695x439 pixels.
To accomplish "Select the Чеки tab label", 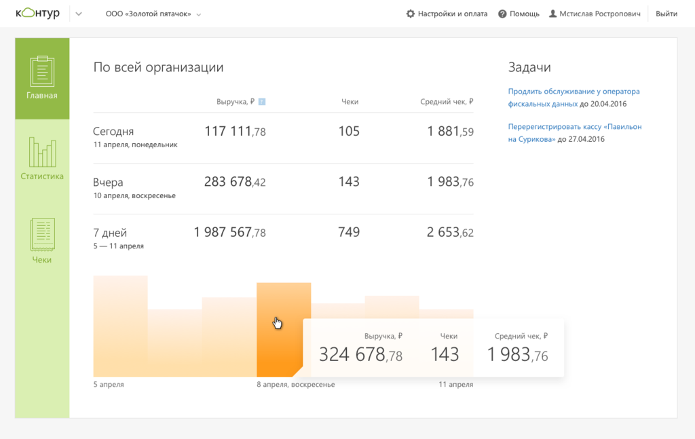I will (42, 260).
